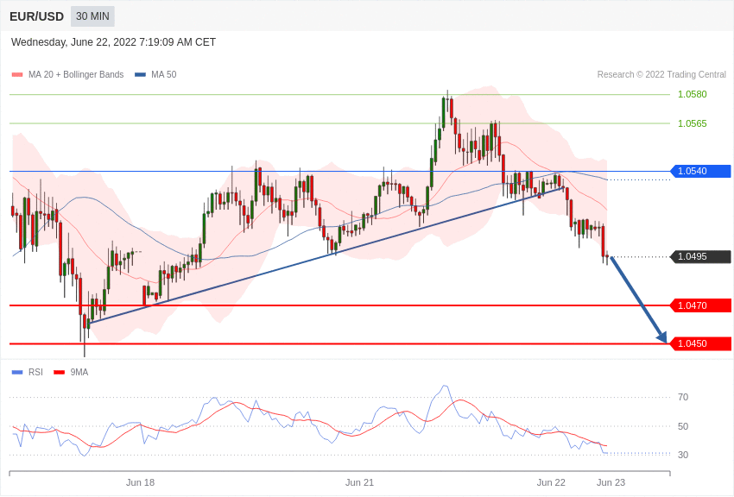The height and width of the screenshot is (497, 734).
Task: Click the EUR/USD symbol title
Action: coord(36,17)
